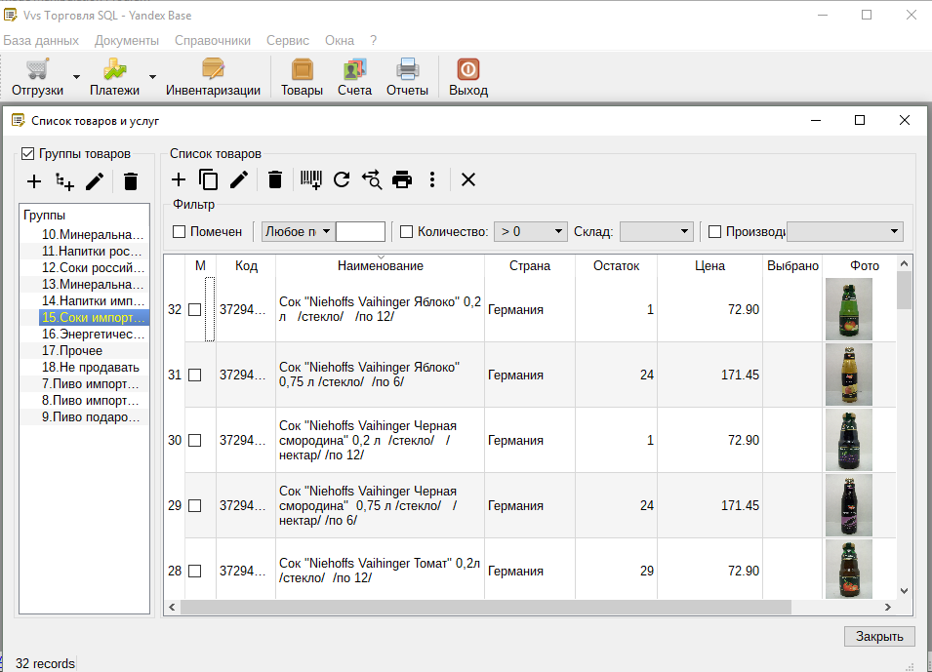Viewport: 932px width, 672px height.
Task: Enable the Количество filter checkbox
Action: click(407, 232)
